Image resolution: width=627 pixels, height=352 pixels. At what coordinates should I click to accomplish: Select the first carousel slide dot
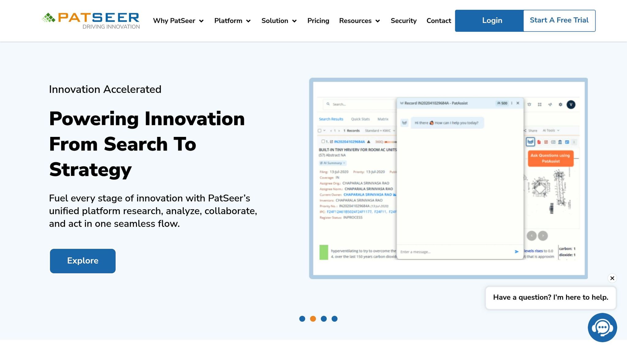302,319
